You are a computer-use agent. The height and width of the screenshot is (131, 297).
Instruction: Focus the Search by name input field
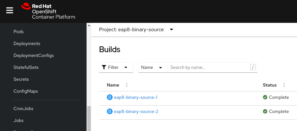coord(209,67)
